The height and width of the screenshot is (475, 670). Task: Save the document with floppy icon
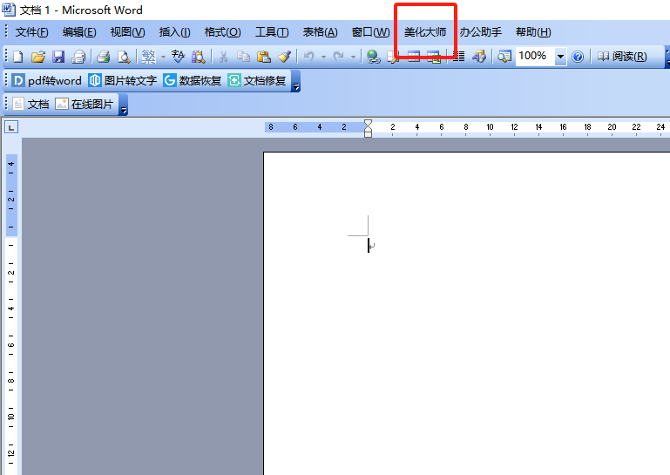click(x=58, y=57)
